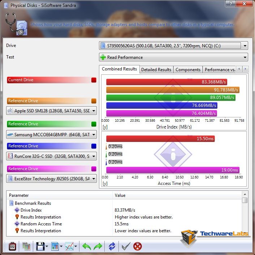Select the Benchmark Results tree row
Image resolution: width=255 pixels, height=255 pixels.
(x=33, y=203)
